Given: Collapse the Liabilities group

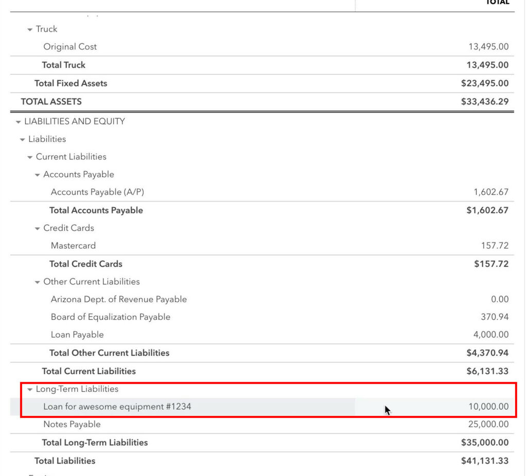Looking at the screenshot, I should click(x=22, y=139).
